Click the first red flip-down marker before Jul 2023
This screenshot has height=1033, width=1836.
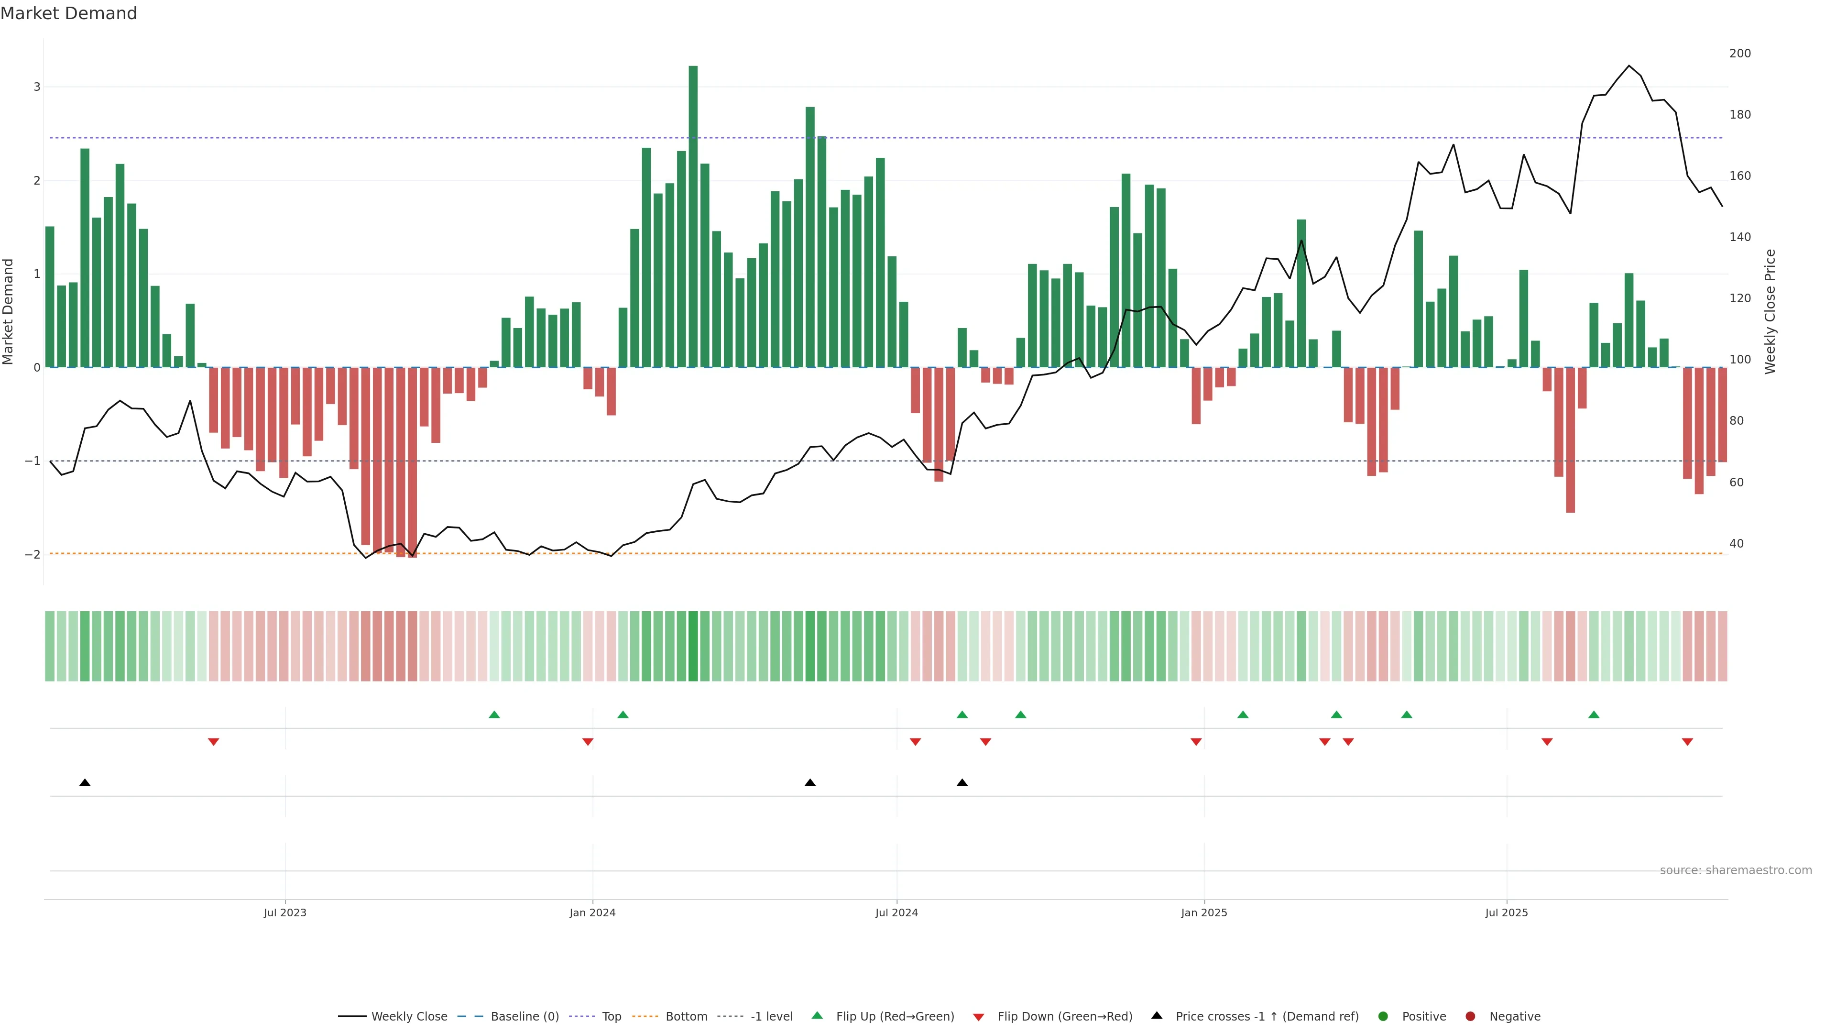click(x=213, y=742)
